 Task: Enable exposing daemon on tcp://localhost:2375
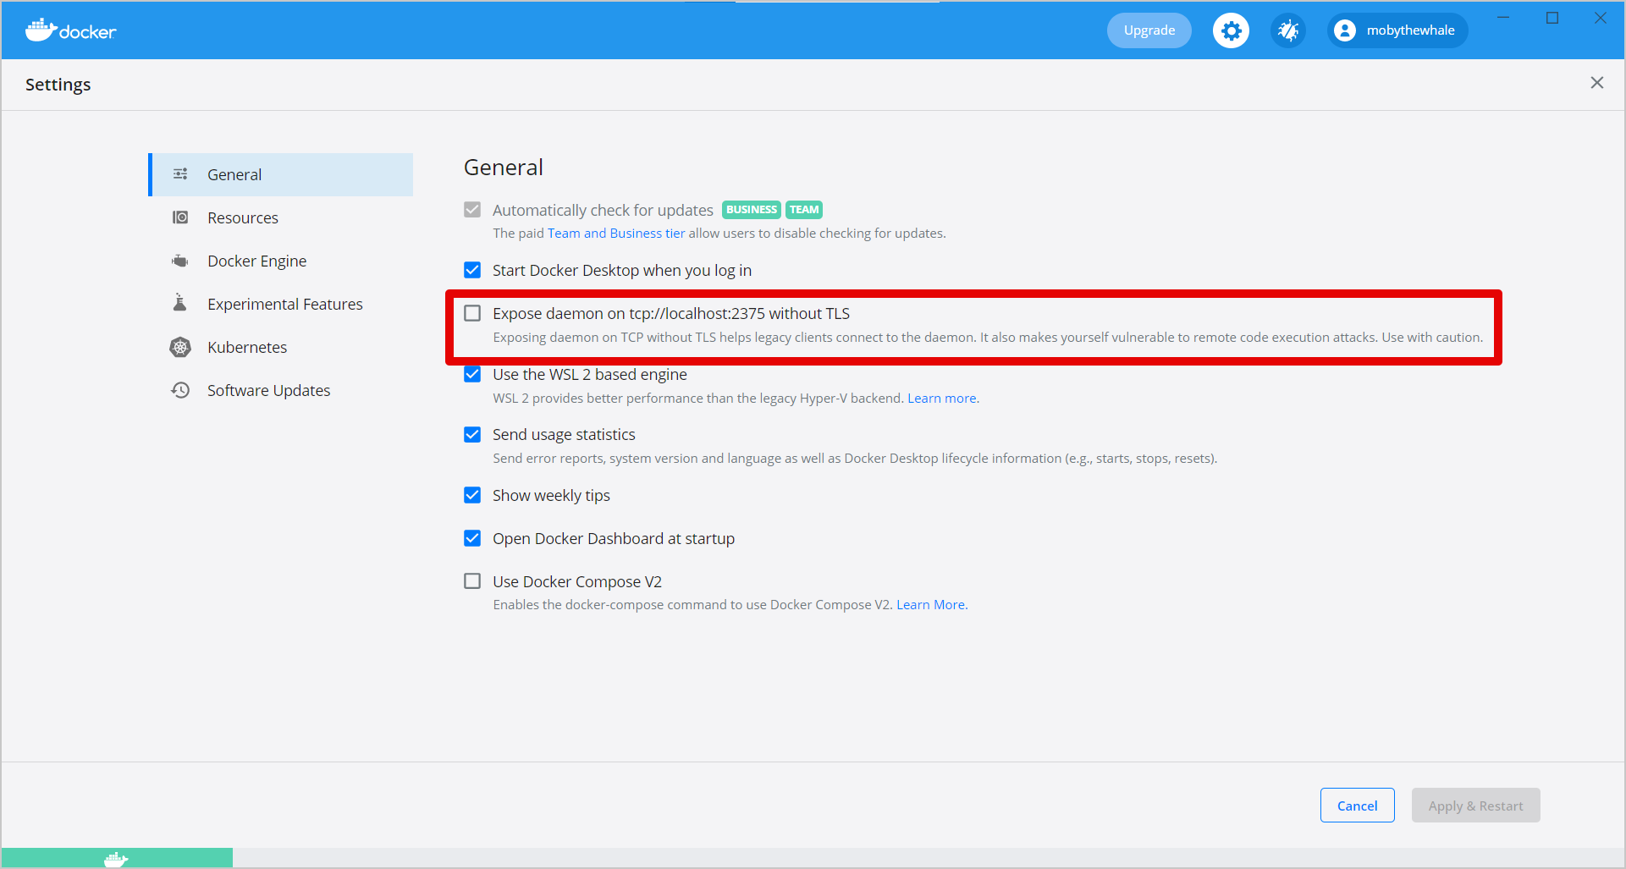[472, 313]
